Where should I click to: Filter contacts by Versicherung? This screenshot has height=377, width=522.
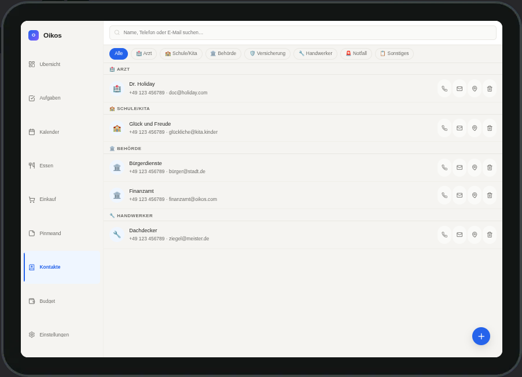pyautogui.click(x=267, y=54)
